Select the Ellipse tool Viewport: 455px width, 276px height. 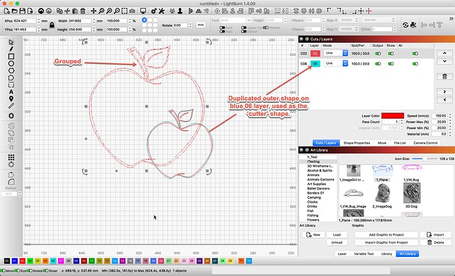[x=11, y=63]
